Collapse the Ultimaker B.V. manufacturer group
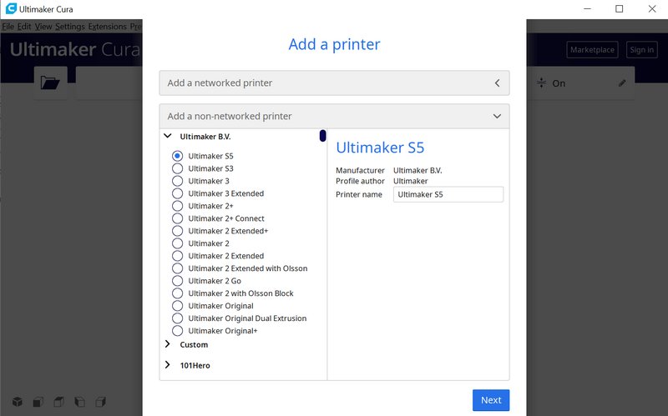 pyautogui.click(x=168, y=136)
